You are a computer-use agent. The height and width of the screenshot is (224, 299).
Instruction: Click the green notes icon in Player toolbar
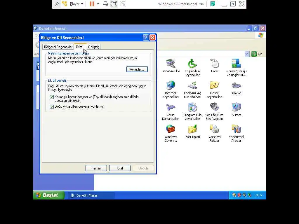[213, 4]
